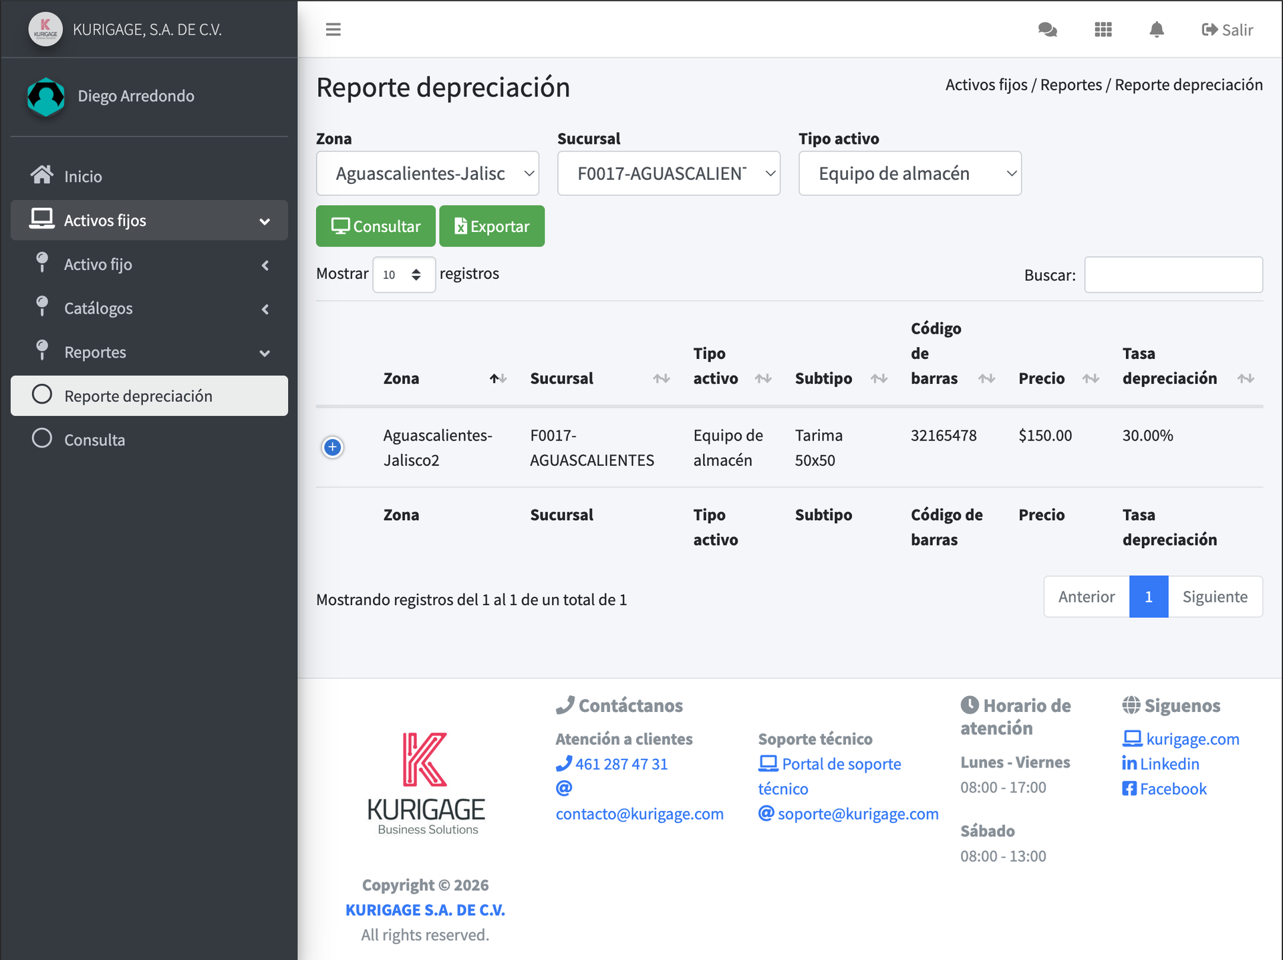The image size is (1283, 960).
Task: Expand row details with blue plus button
Action: pyautogui.click(x=332, y=447)
